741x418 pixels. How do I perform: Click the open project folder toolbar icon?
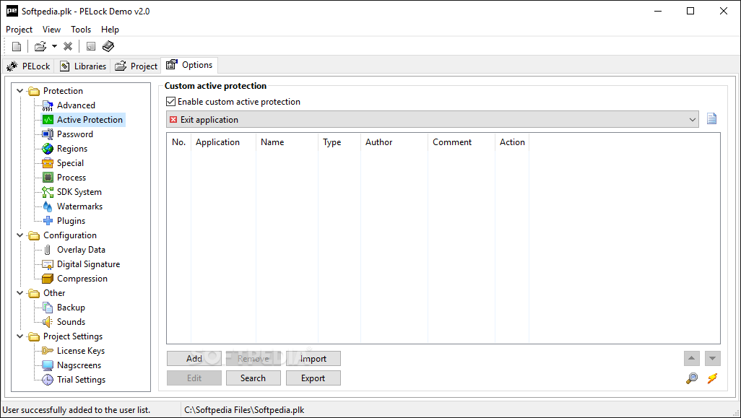[40, 46]
